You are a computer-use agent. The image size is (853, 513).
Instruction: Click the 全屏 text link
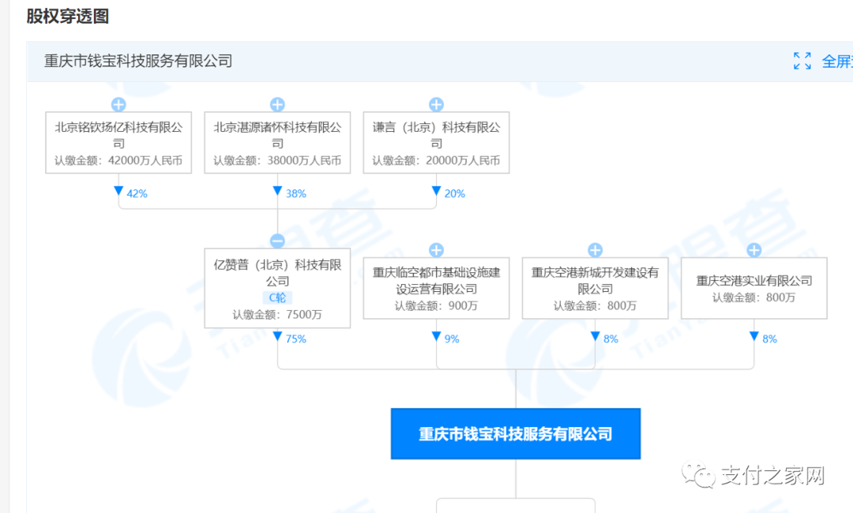836,62
